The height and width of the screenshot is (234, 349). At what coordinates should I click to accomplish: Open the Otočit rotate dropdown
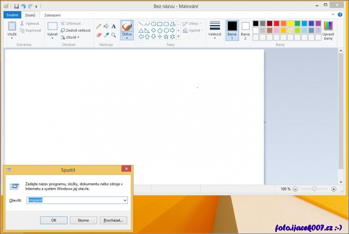(70, 37)
